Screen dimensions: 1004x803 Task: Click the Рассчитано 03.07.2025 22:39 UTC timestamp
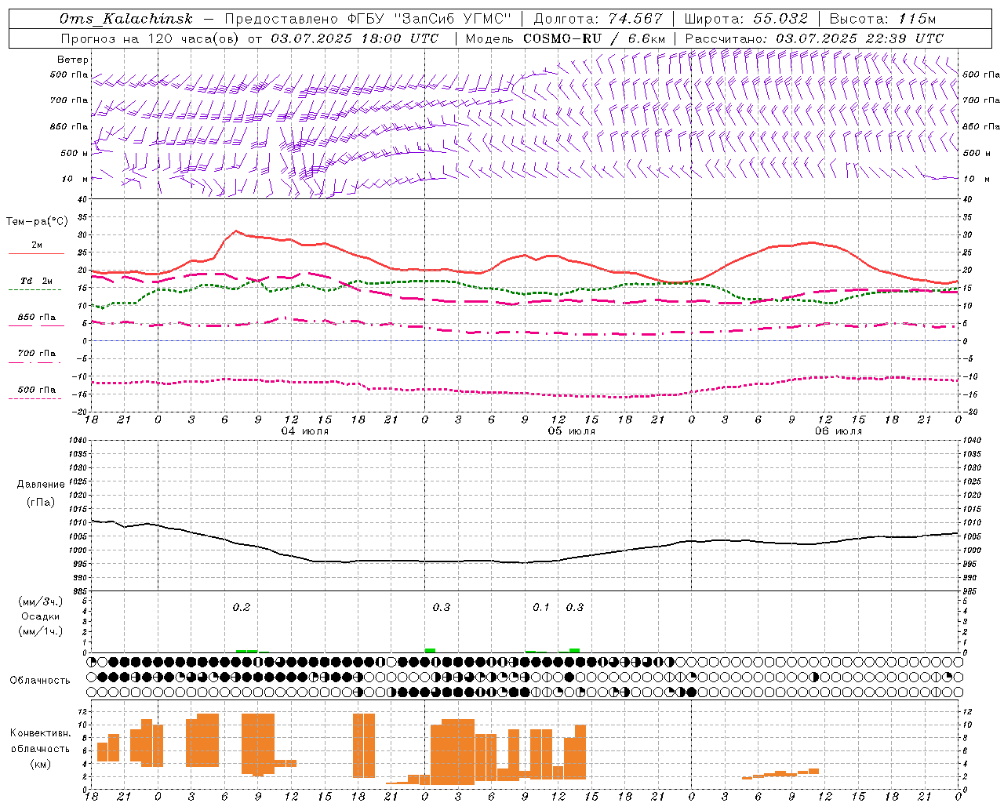click(814, 38)
